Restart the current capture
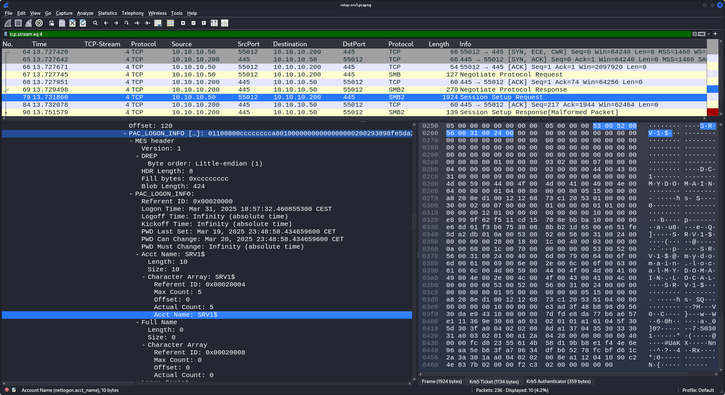Viewport: 725px width, 395px height. [x=29, y=23]
